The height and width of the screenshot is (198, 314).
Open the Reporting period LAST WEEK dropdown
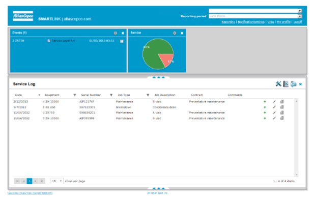click(300, 16)
